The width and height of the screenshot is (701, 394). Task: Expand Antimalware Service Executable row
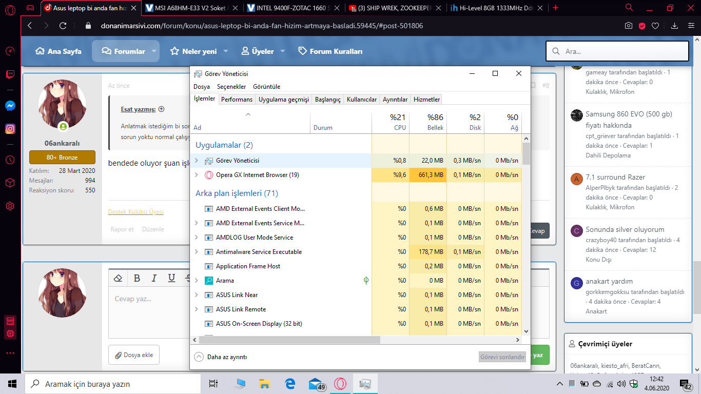tap(196, 252)
